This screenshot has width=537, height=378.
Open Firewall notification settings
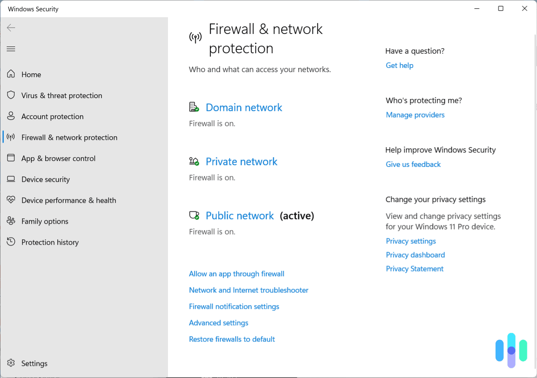point(234,306)
